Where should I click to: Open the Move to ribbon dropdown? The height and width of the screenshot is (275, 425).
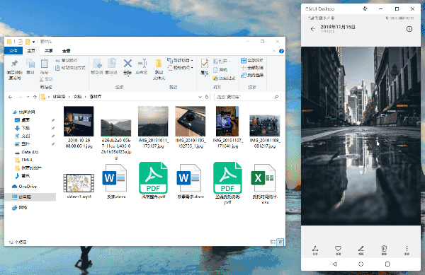(x=97, y=66)
